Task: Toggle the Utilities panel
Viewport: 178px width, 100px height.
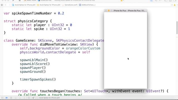Action: tap(175, 1)
